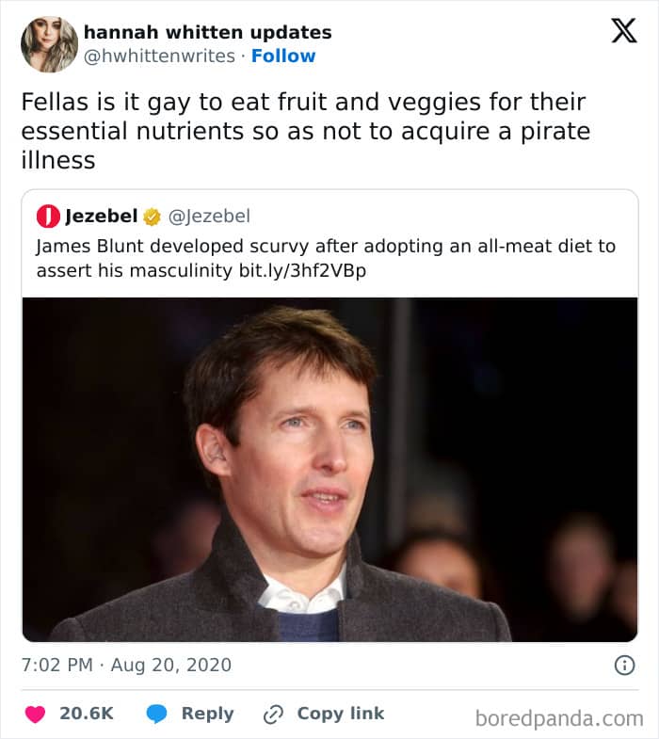
Task: Click the chain icon beside Copy link
Action: [274, 714]
